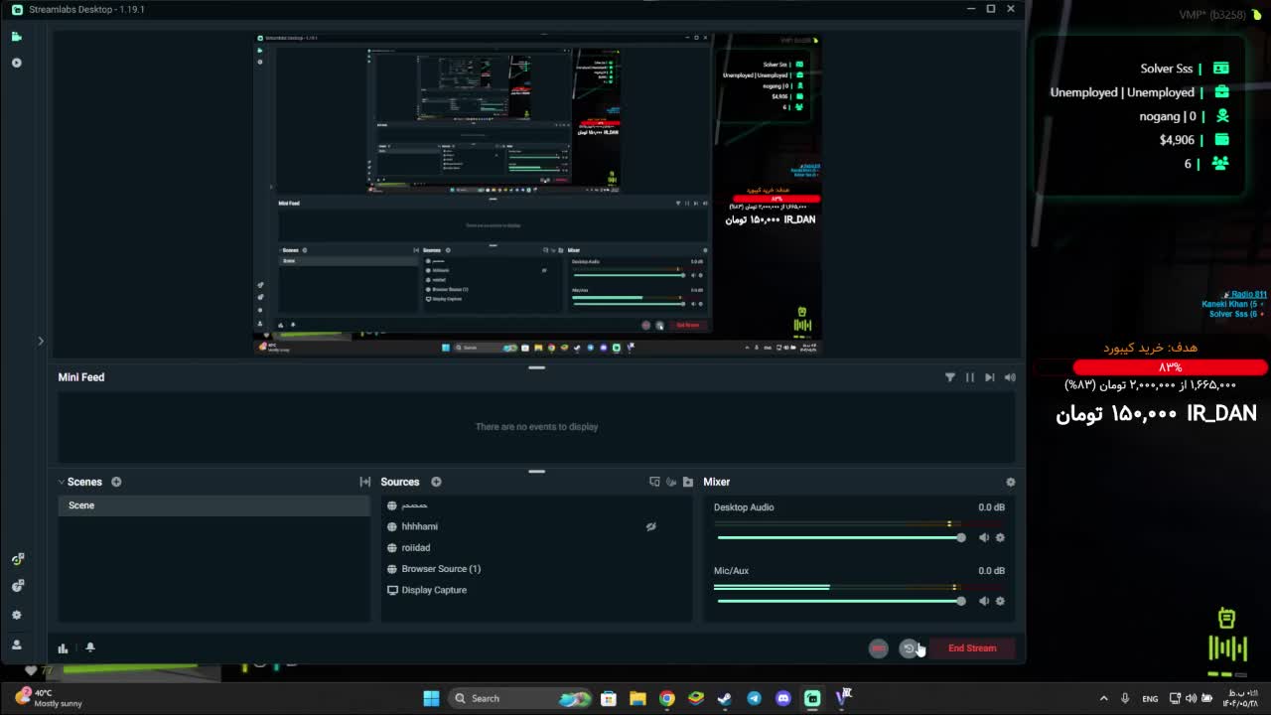Click the audio source icon in Sources header
The image size is (1271, 715).
(671, 482)
